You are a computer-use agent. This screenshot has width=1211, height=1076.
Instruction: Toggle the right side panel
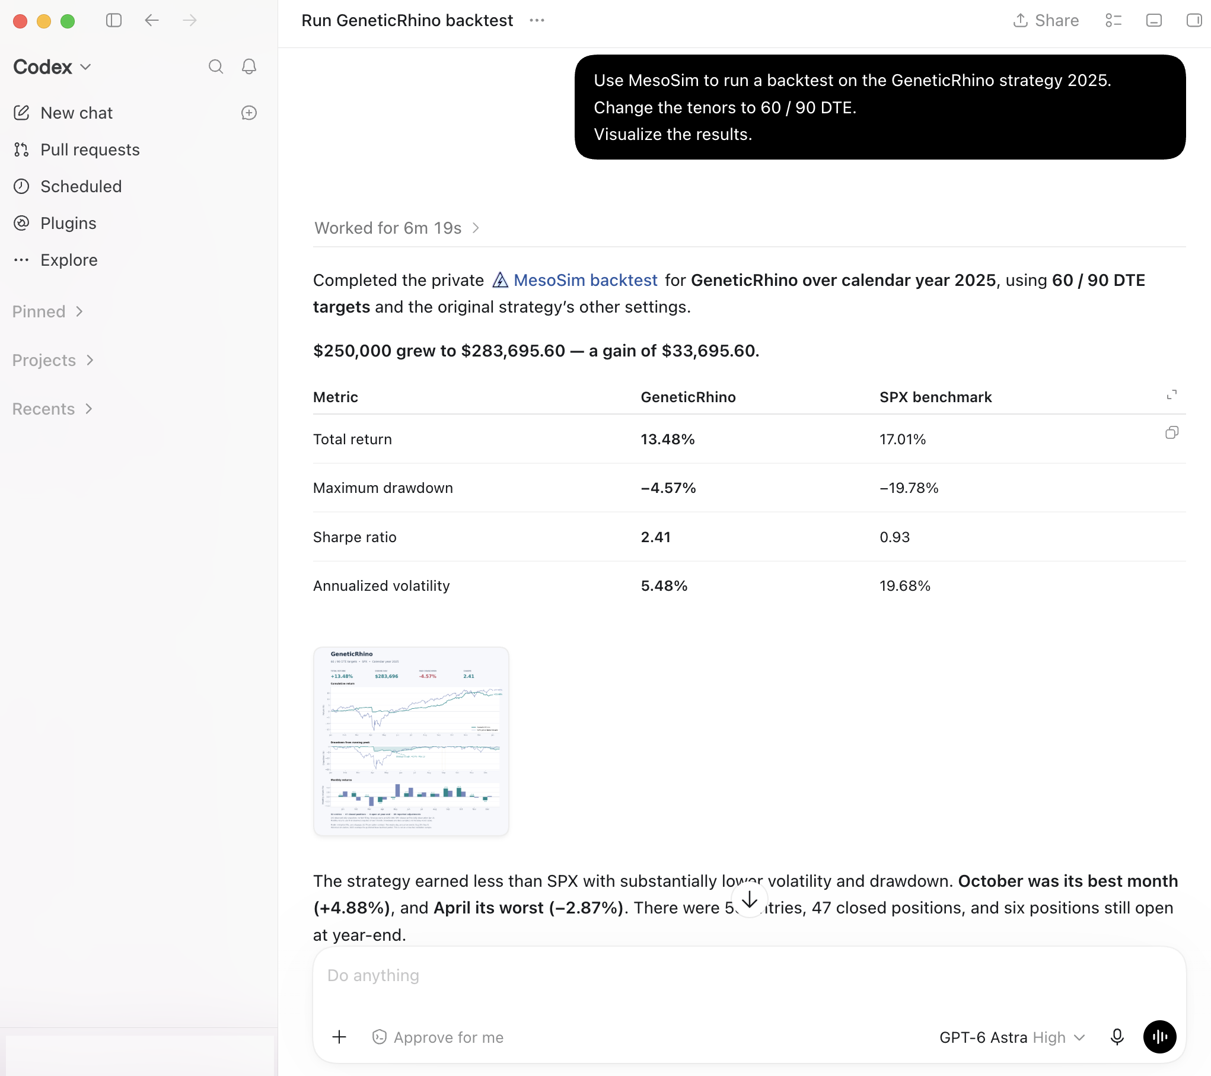pyautogui.click(x=1193, y=21)
